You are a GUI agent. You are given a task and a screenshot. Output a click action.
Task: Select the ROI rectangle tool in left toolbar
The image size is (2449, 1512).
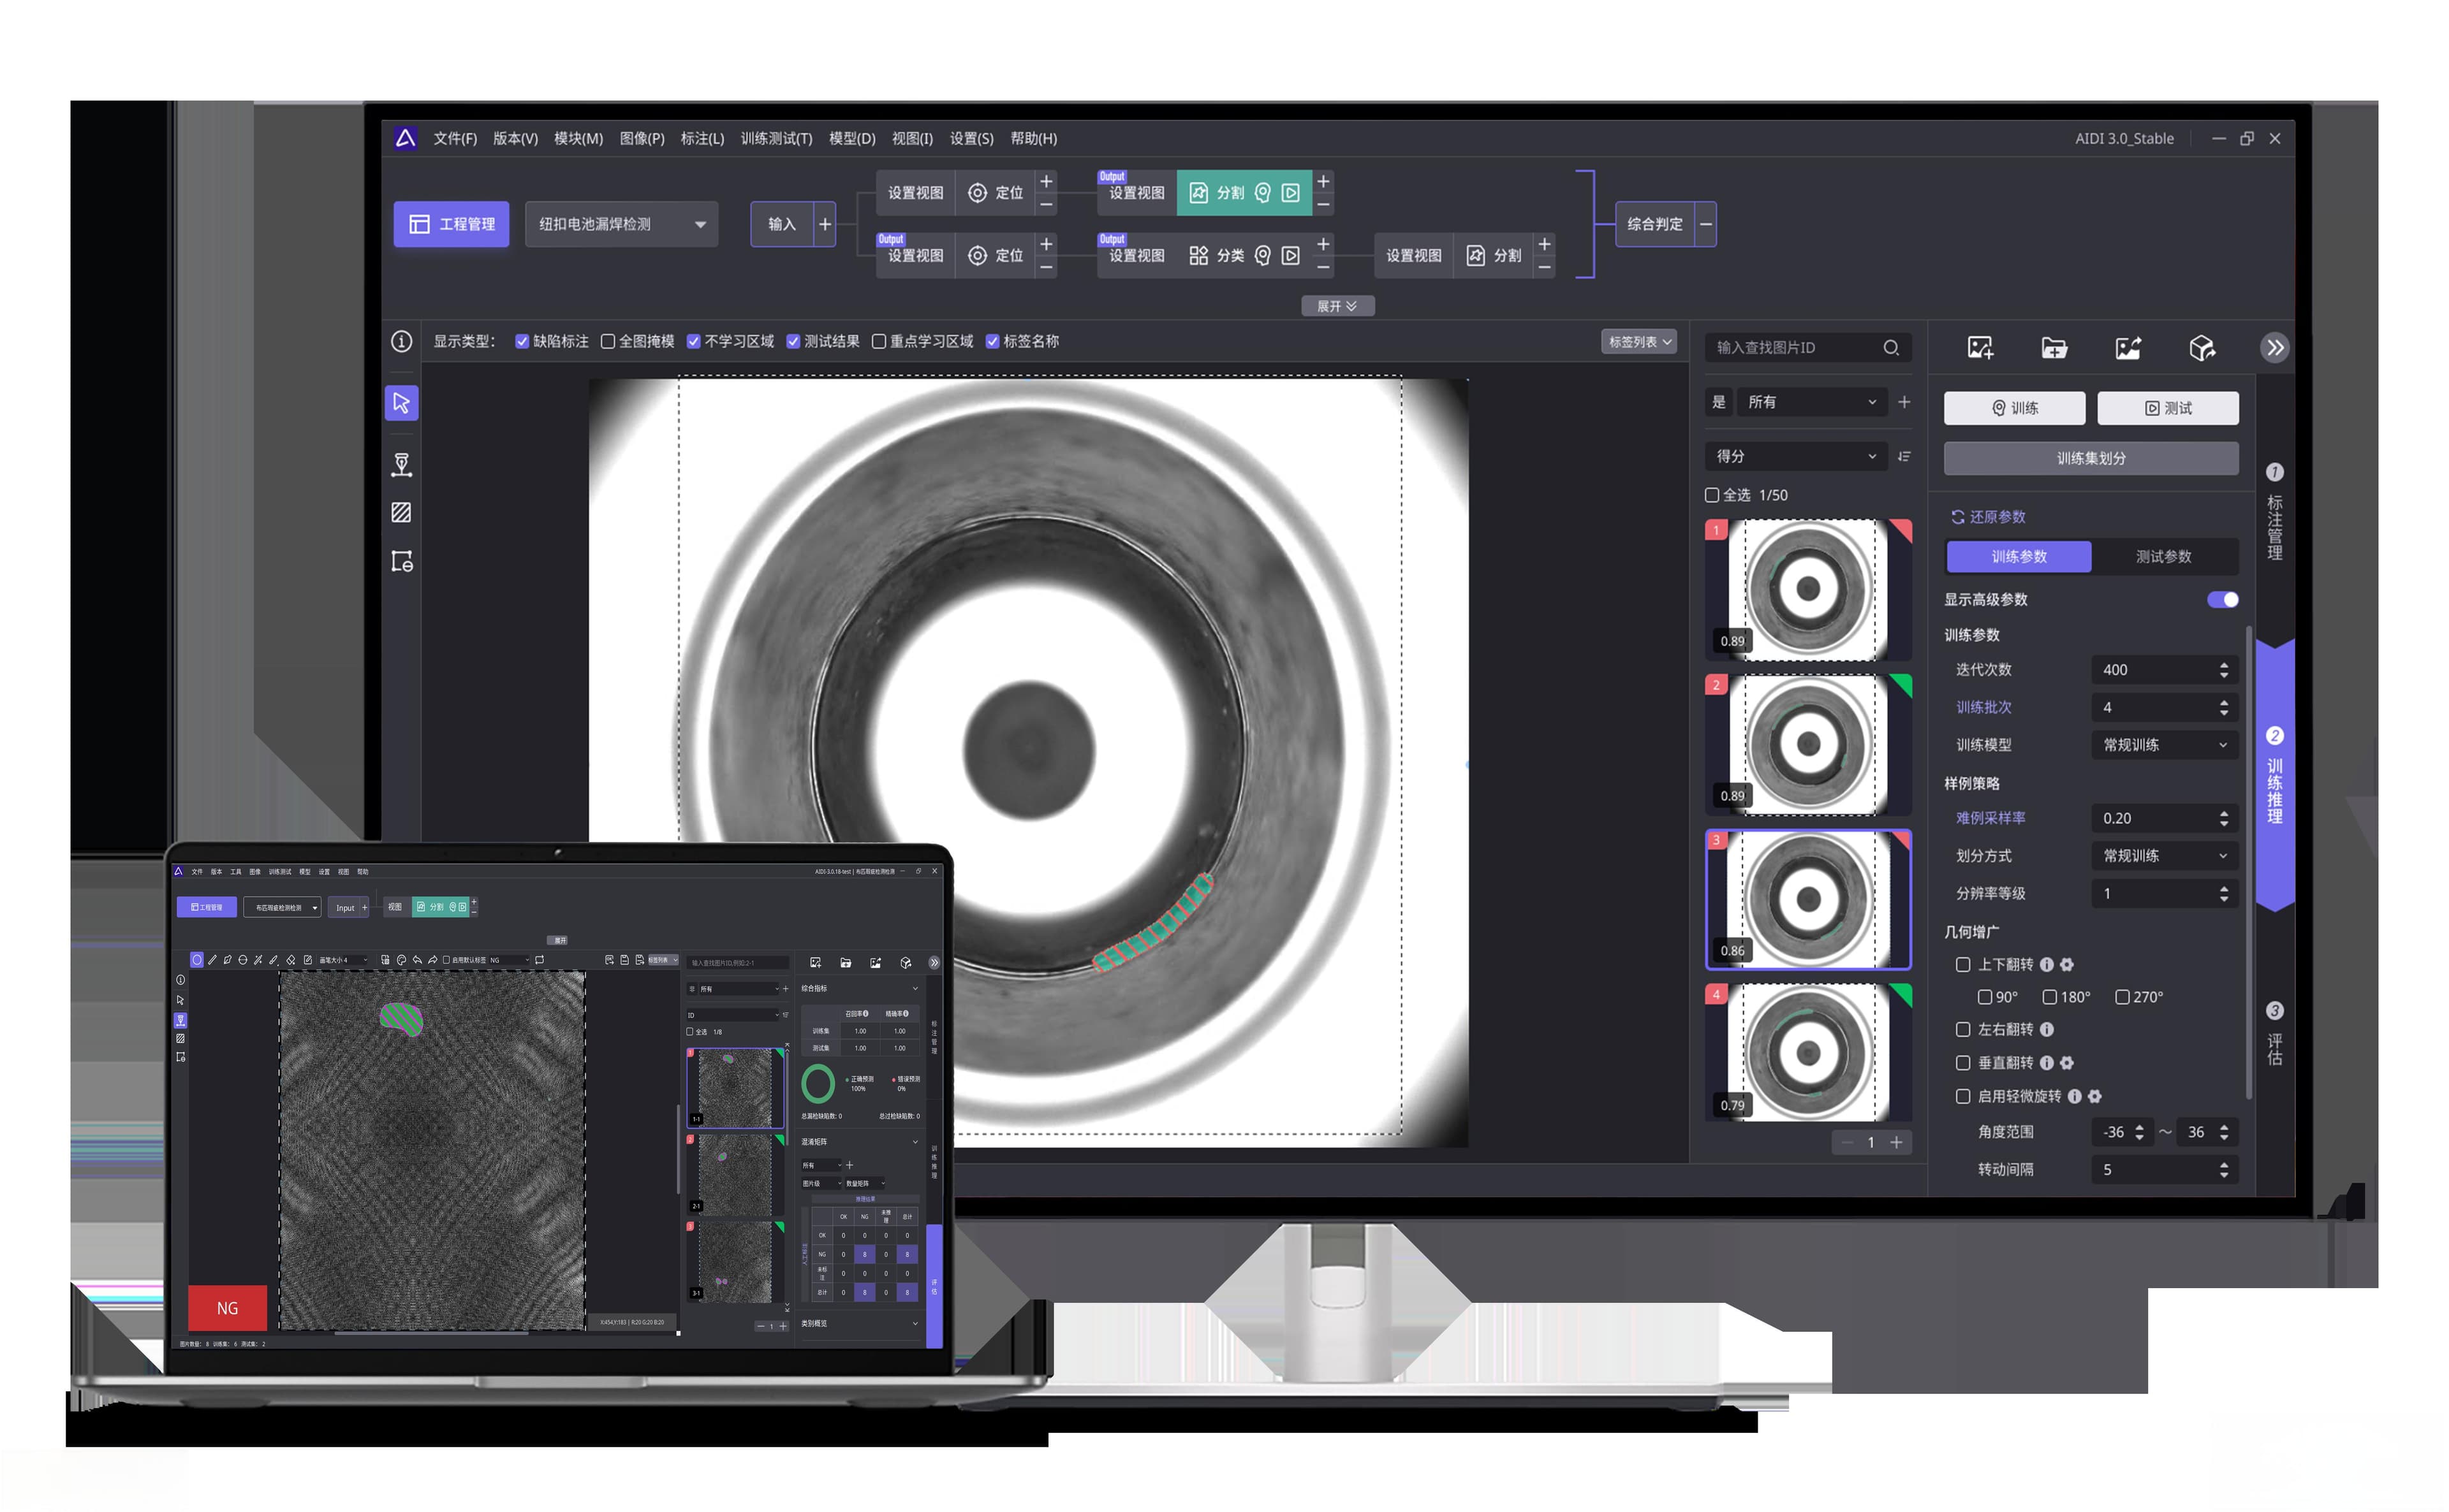click(402, 561)
